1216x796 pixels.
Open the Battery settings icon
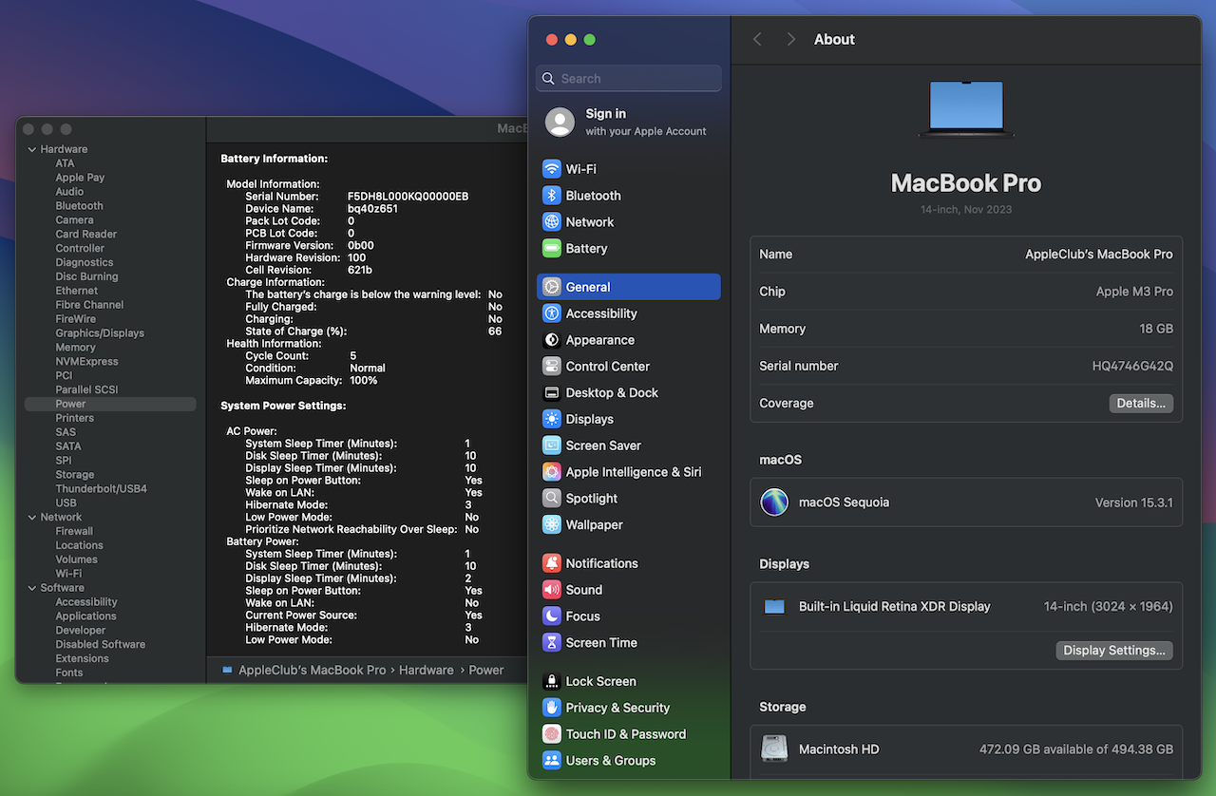552,249
